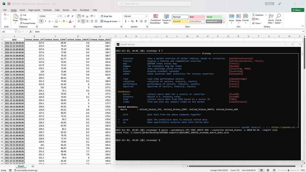Open Conditional Formatting icon
The height and width of the screenshot is (172, 306).
tap(156, 16)
